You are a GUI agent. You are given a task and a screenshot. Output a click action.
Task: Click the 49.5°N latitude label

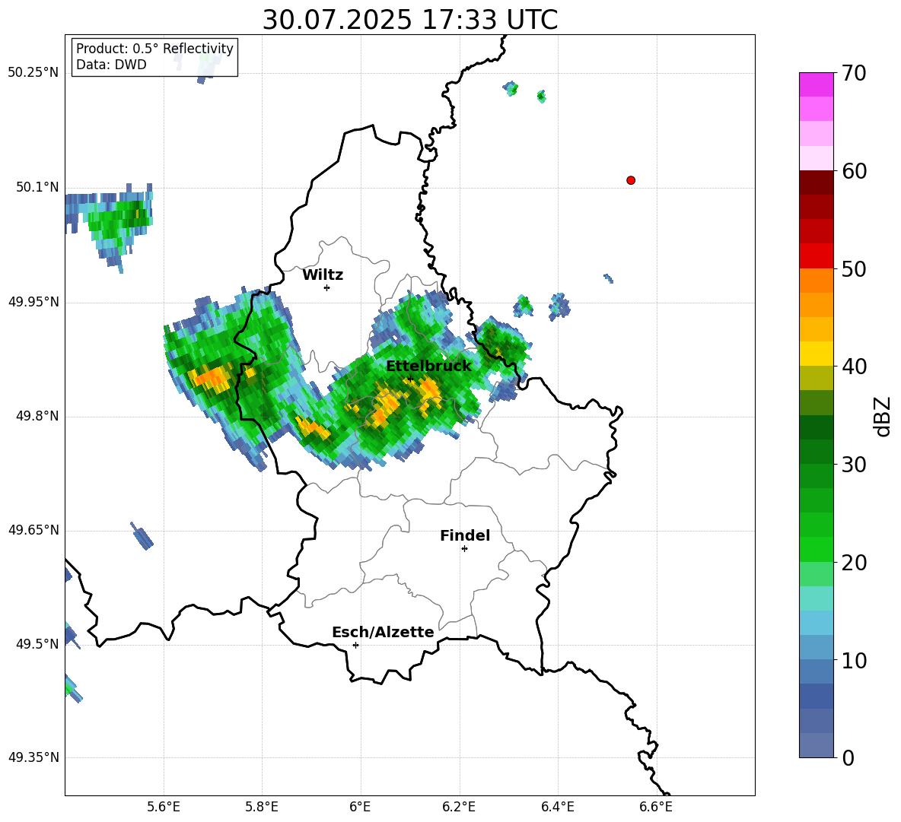[x=37, y=643]
